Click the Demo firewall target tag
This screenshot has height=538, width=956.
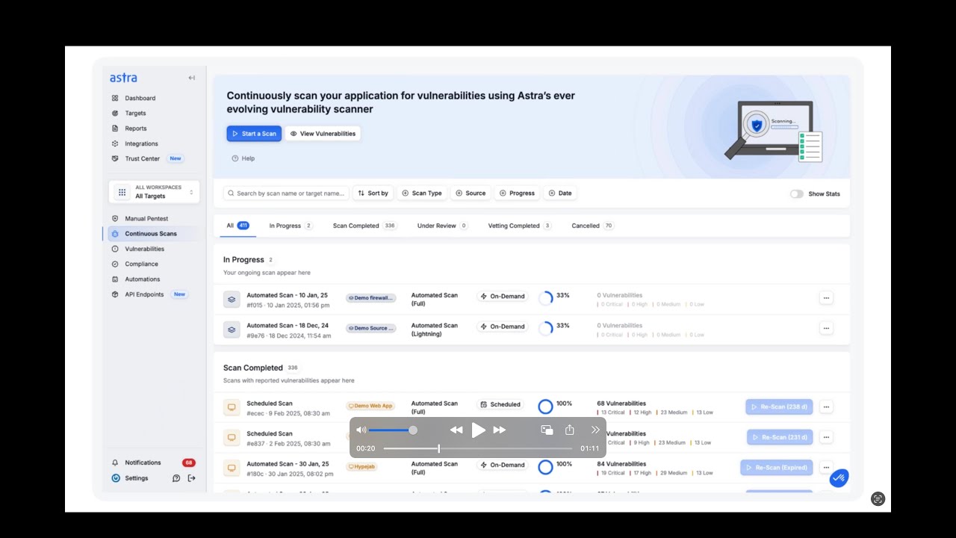[x=370, y=298]
